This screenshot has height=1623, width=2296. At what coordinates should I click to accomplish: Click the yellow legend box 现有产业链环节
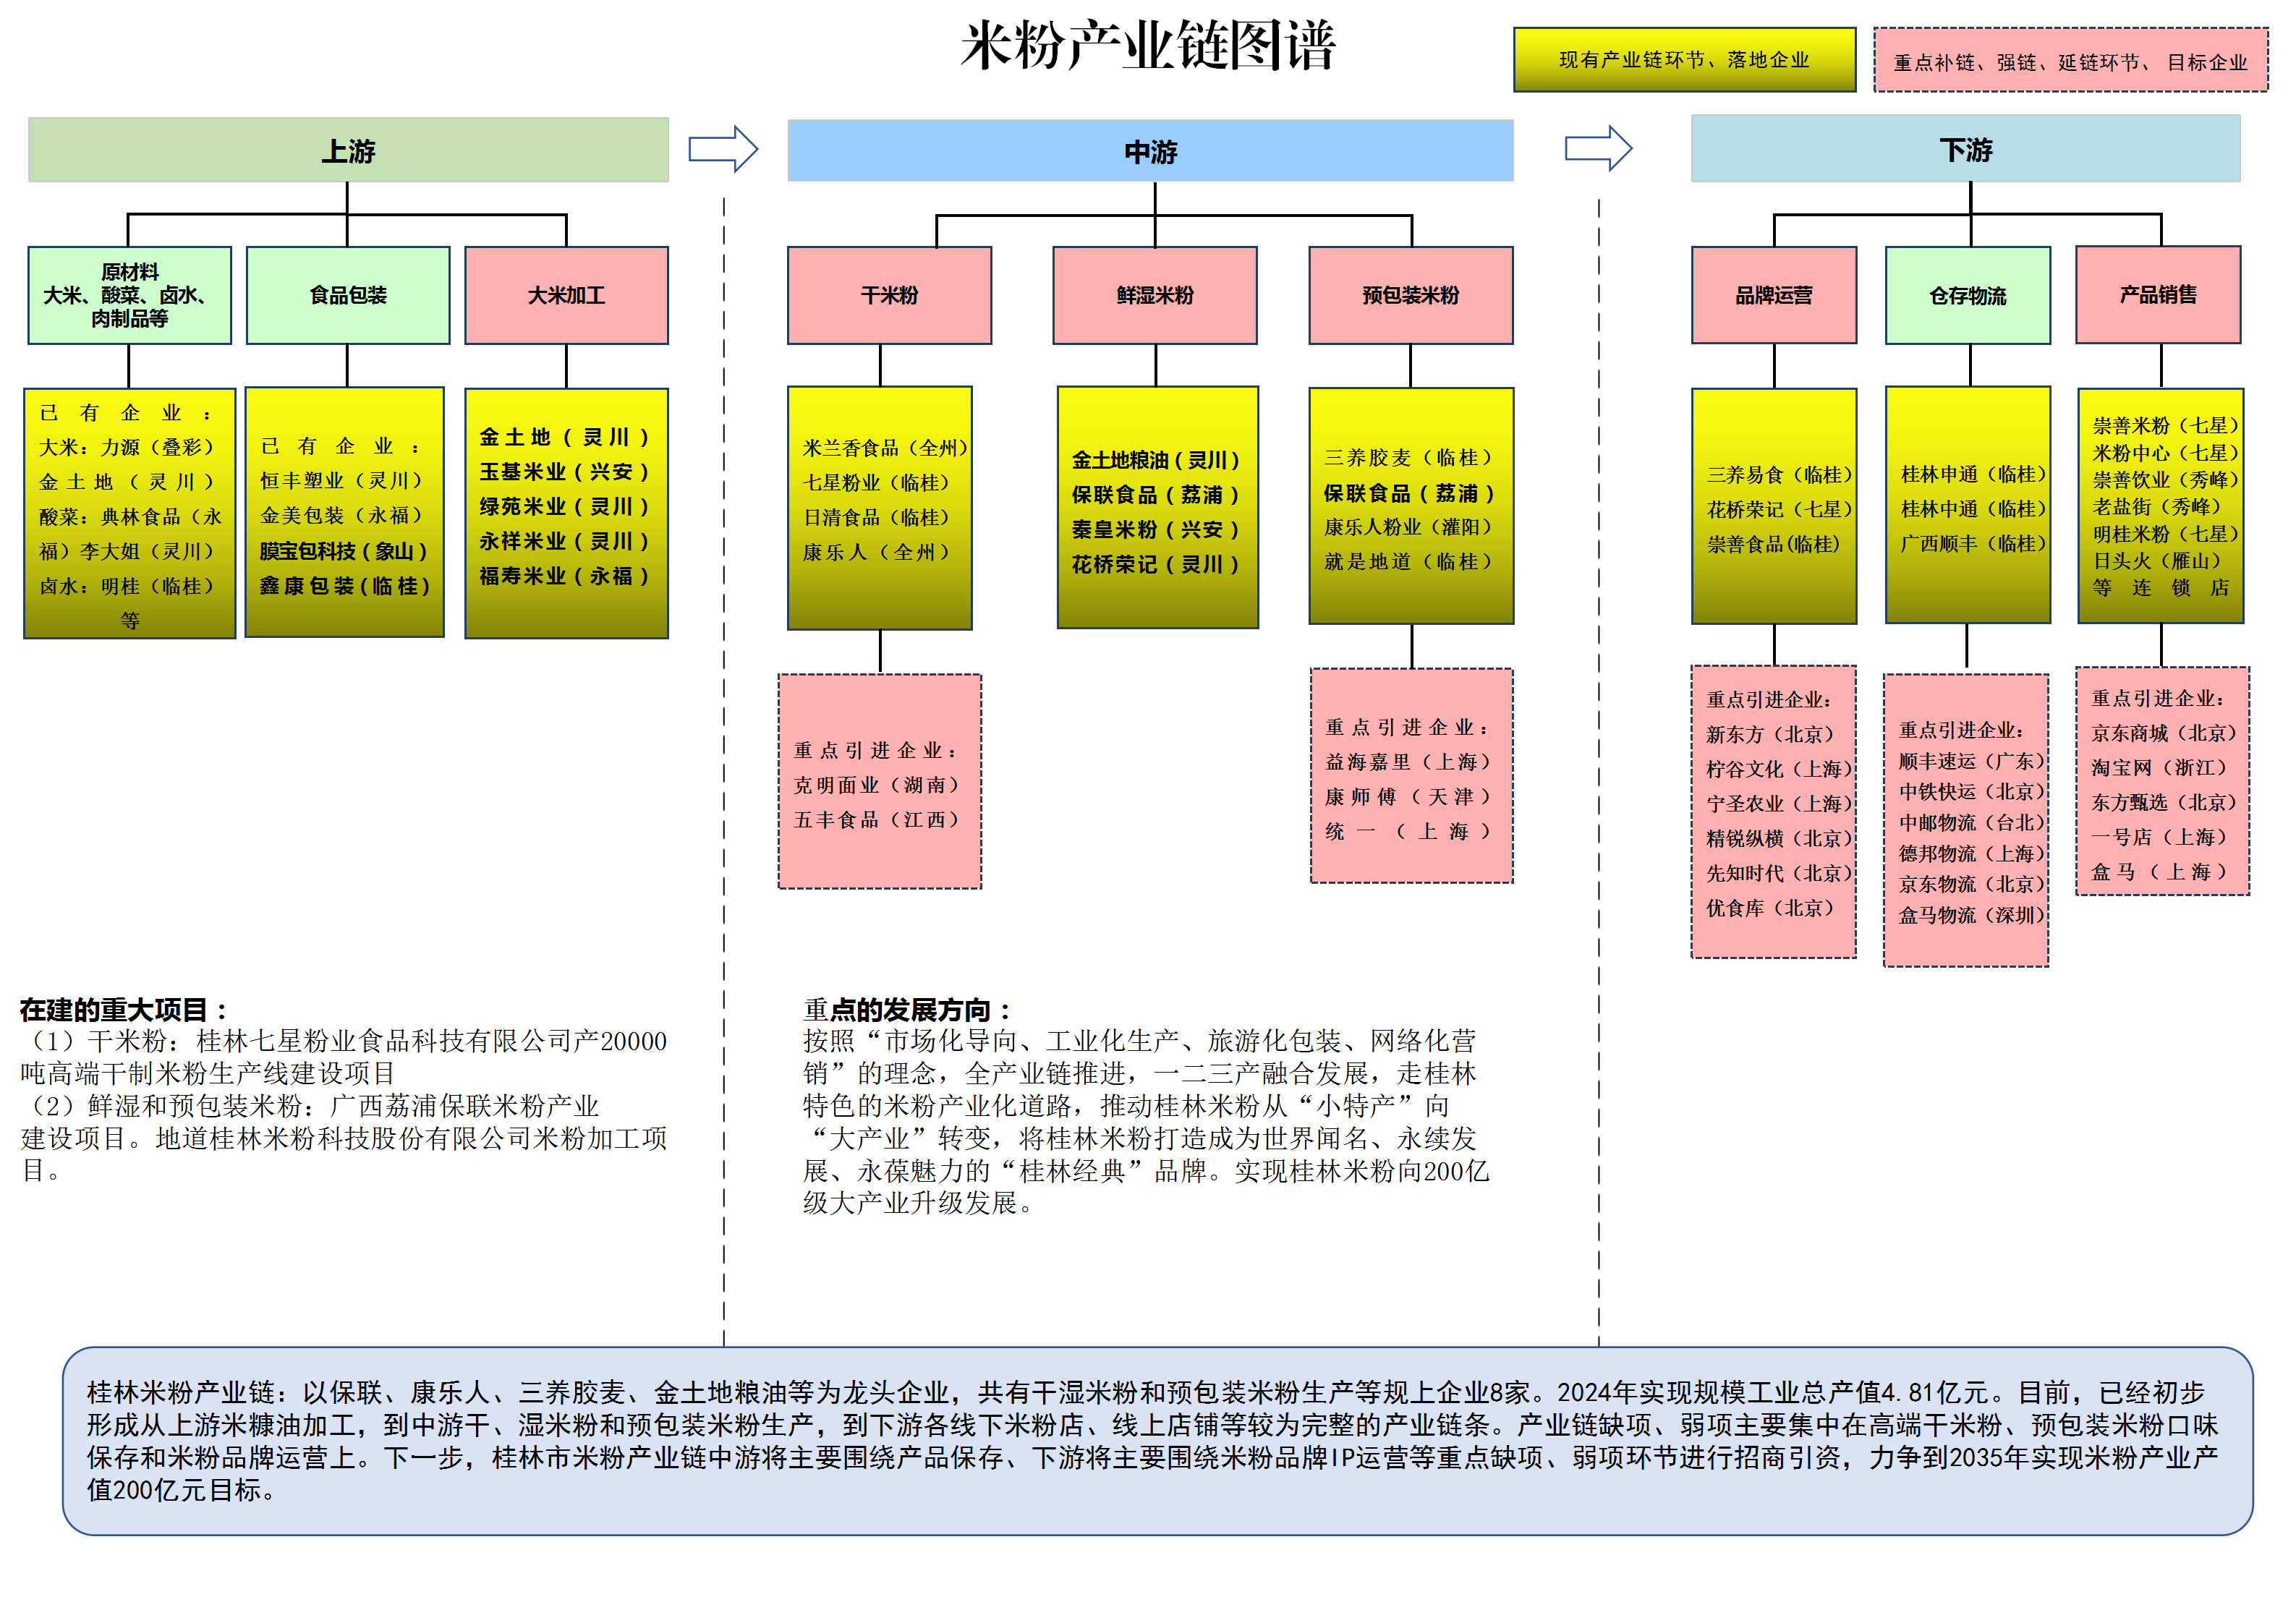click(x=1684, y=60)
